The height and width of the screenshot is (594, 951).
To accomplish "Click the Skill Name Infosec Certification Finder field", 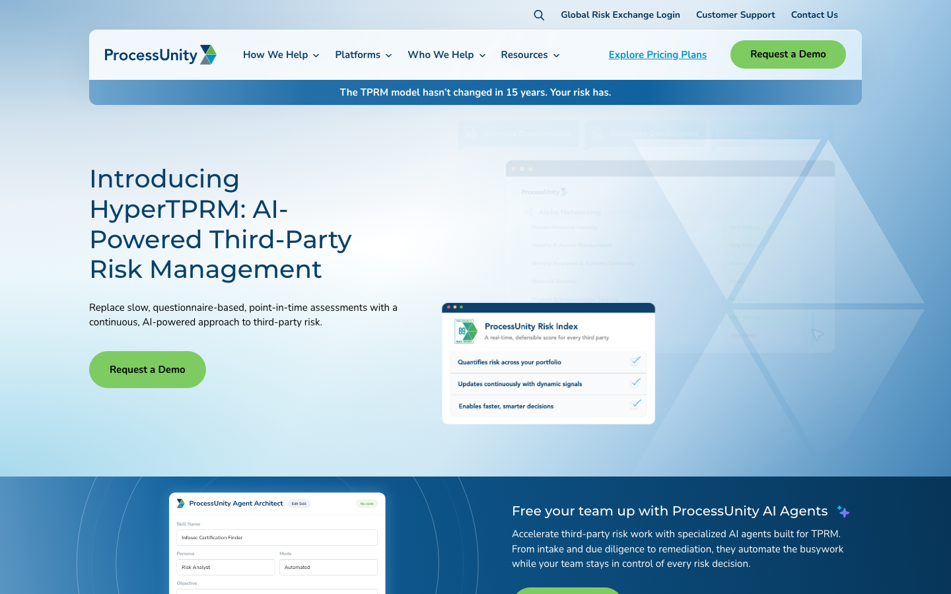I will pyautogui.click(x=277, y=537).
